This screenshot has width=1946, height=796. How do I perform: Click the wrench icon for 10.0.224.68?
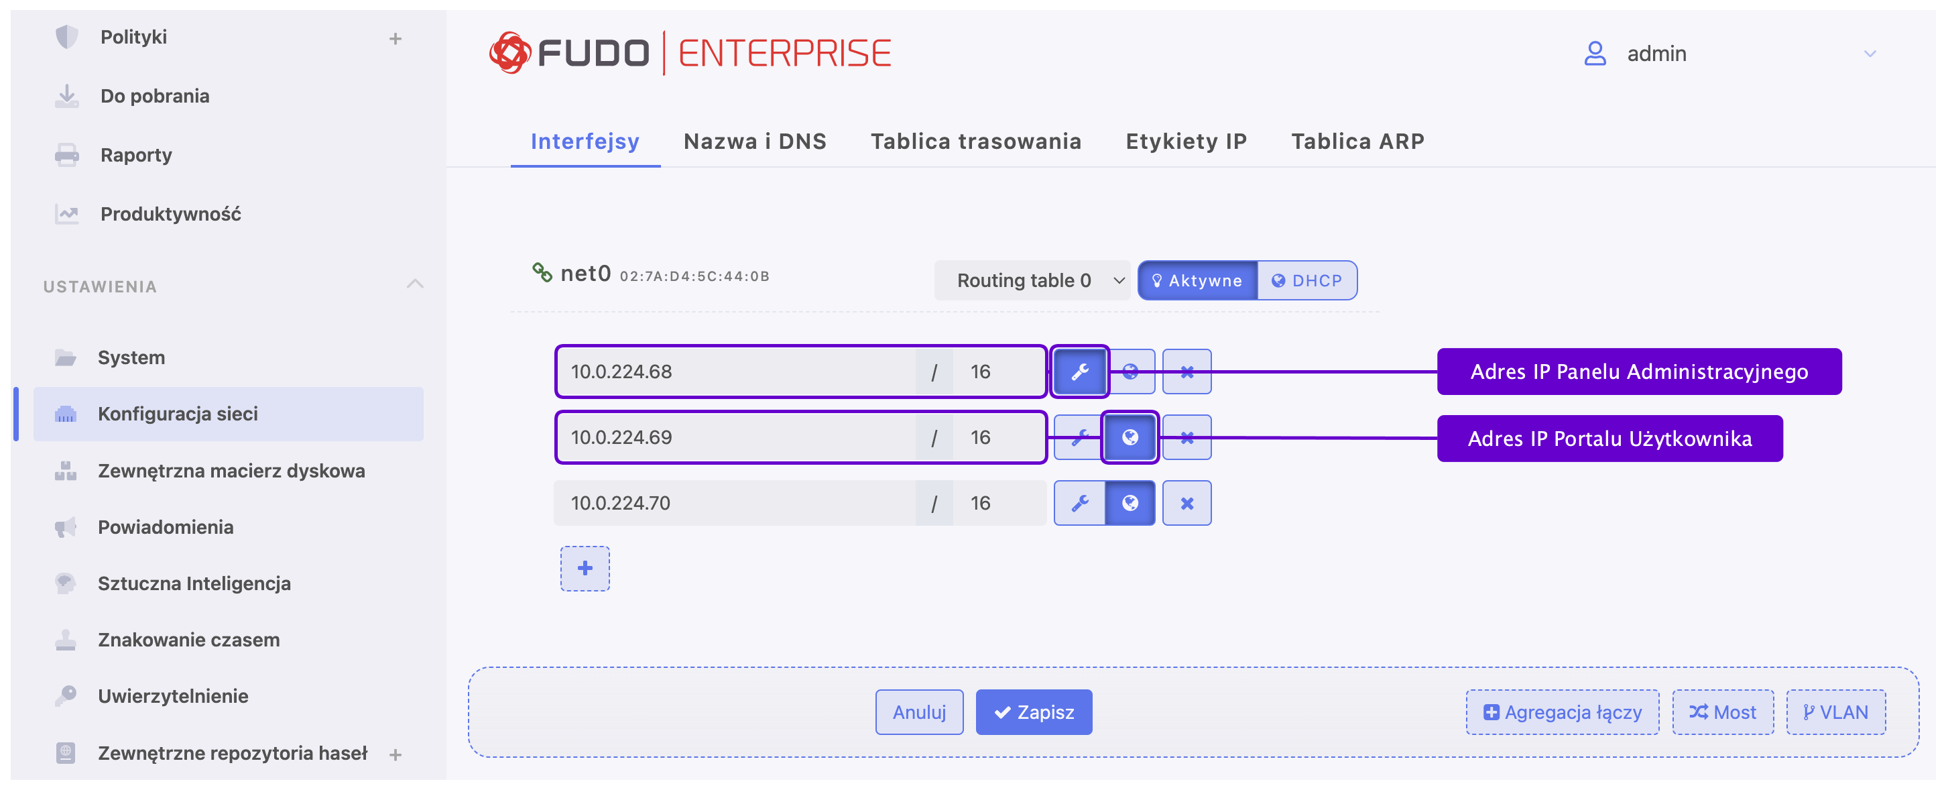[x=1079, y=371]
